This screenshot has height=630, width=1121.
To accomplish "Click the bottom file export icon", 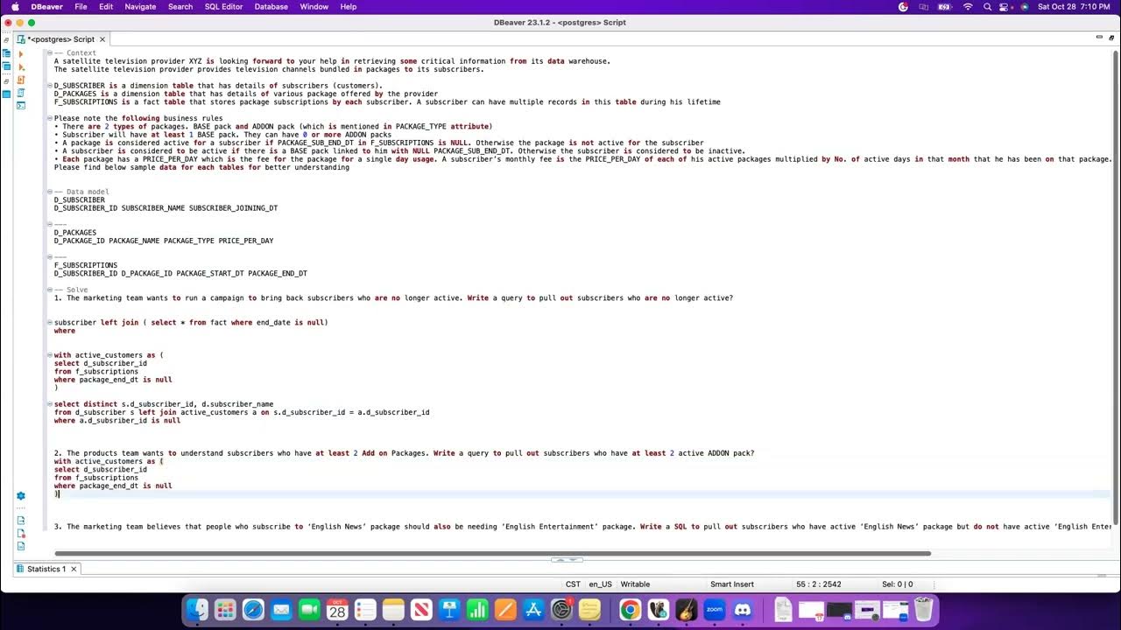I will click(x=21, y=546).
